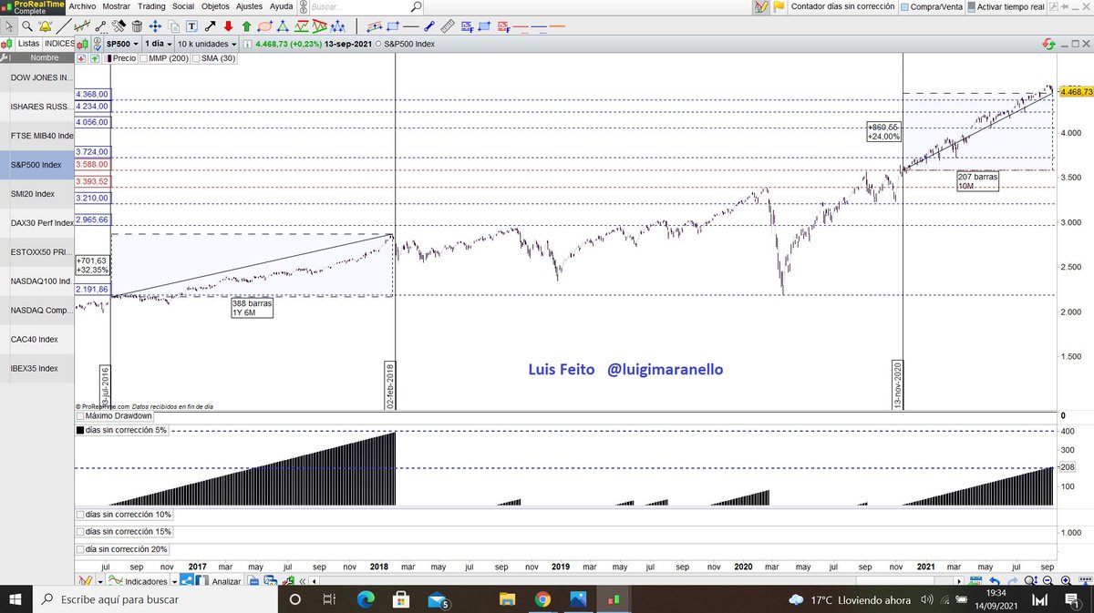Select DOW JONES in the list
1094x613 pixels.
(x=36, y=77)
